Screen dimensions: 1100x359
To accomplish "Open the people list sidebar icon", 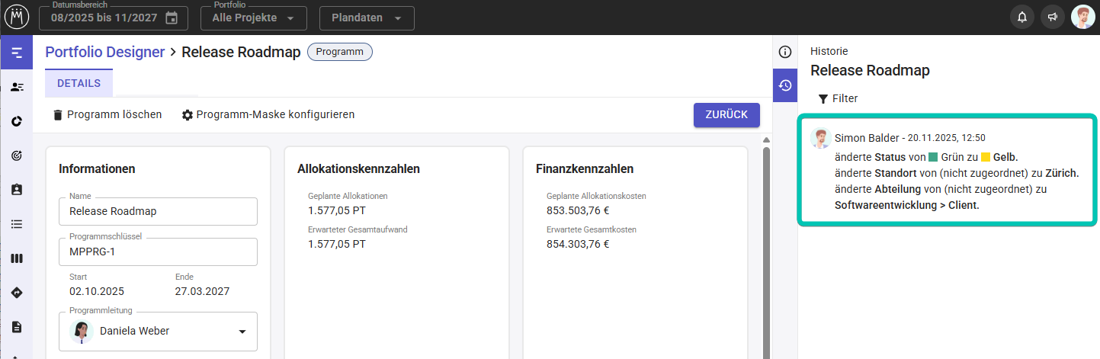I will coord(17,87).
